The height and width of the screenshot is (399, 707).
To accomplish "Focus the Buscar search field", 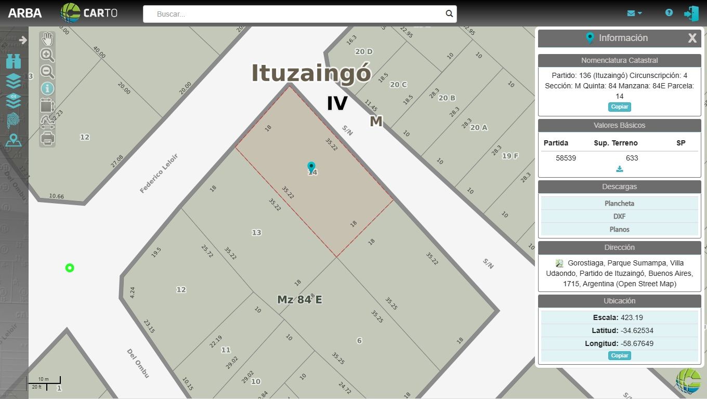I will click(300, 14).
